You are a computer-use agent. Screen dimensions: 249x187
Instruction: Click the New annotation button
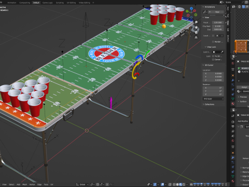216,12
